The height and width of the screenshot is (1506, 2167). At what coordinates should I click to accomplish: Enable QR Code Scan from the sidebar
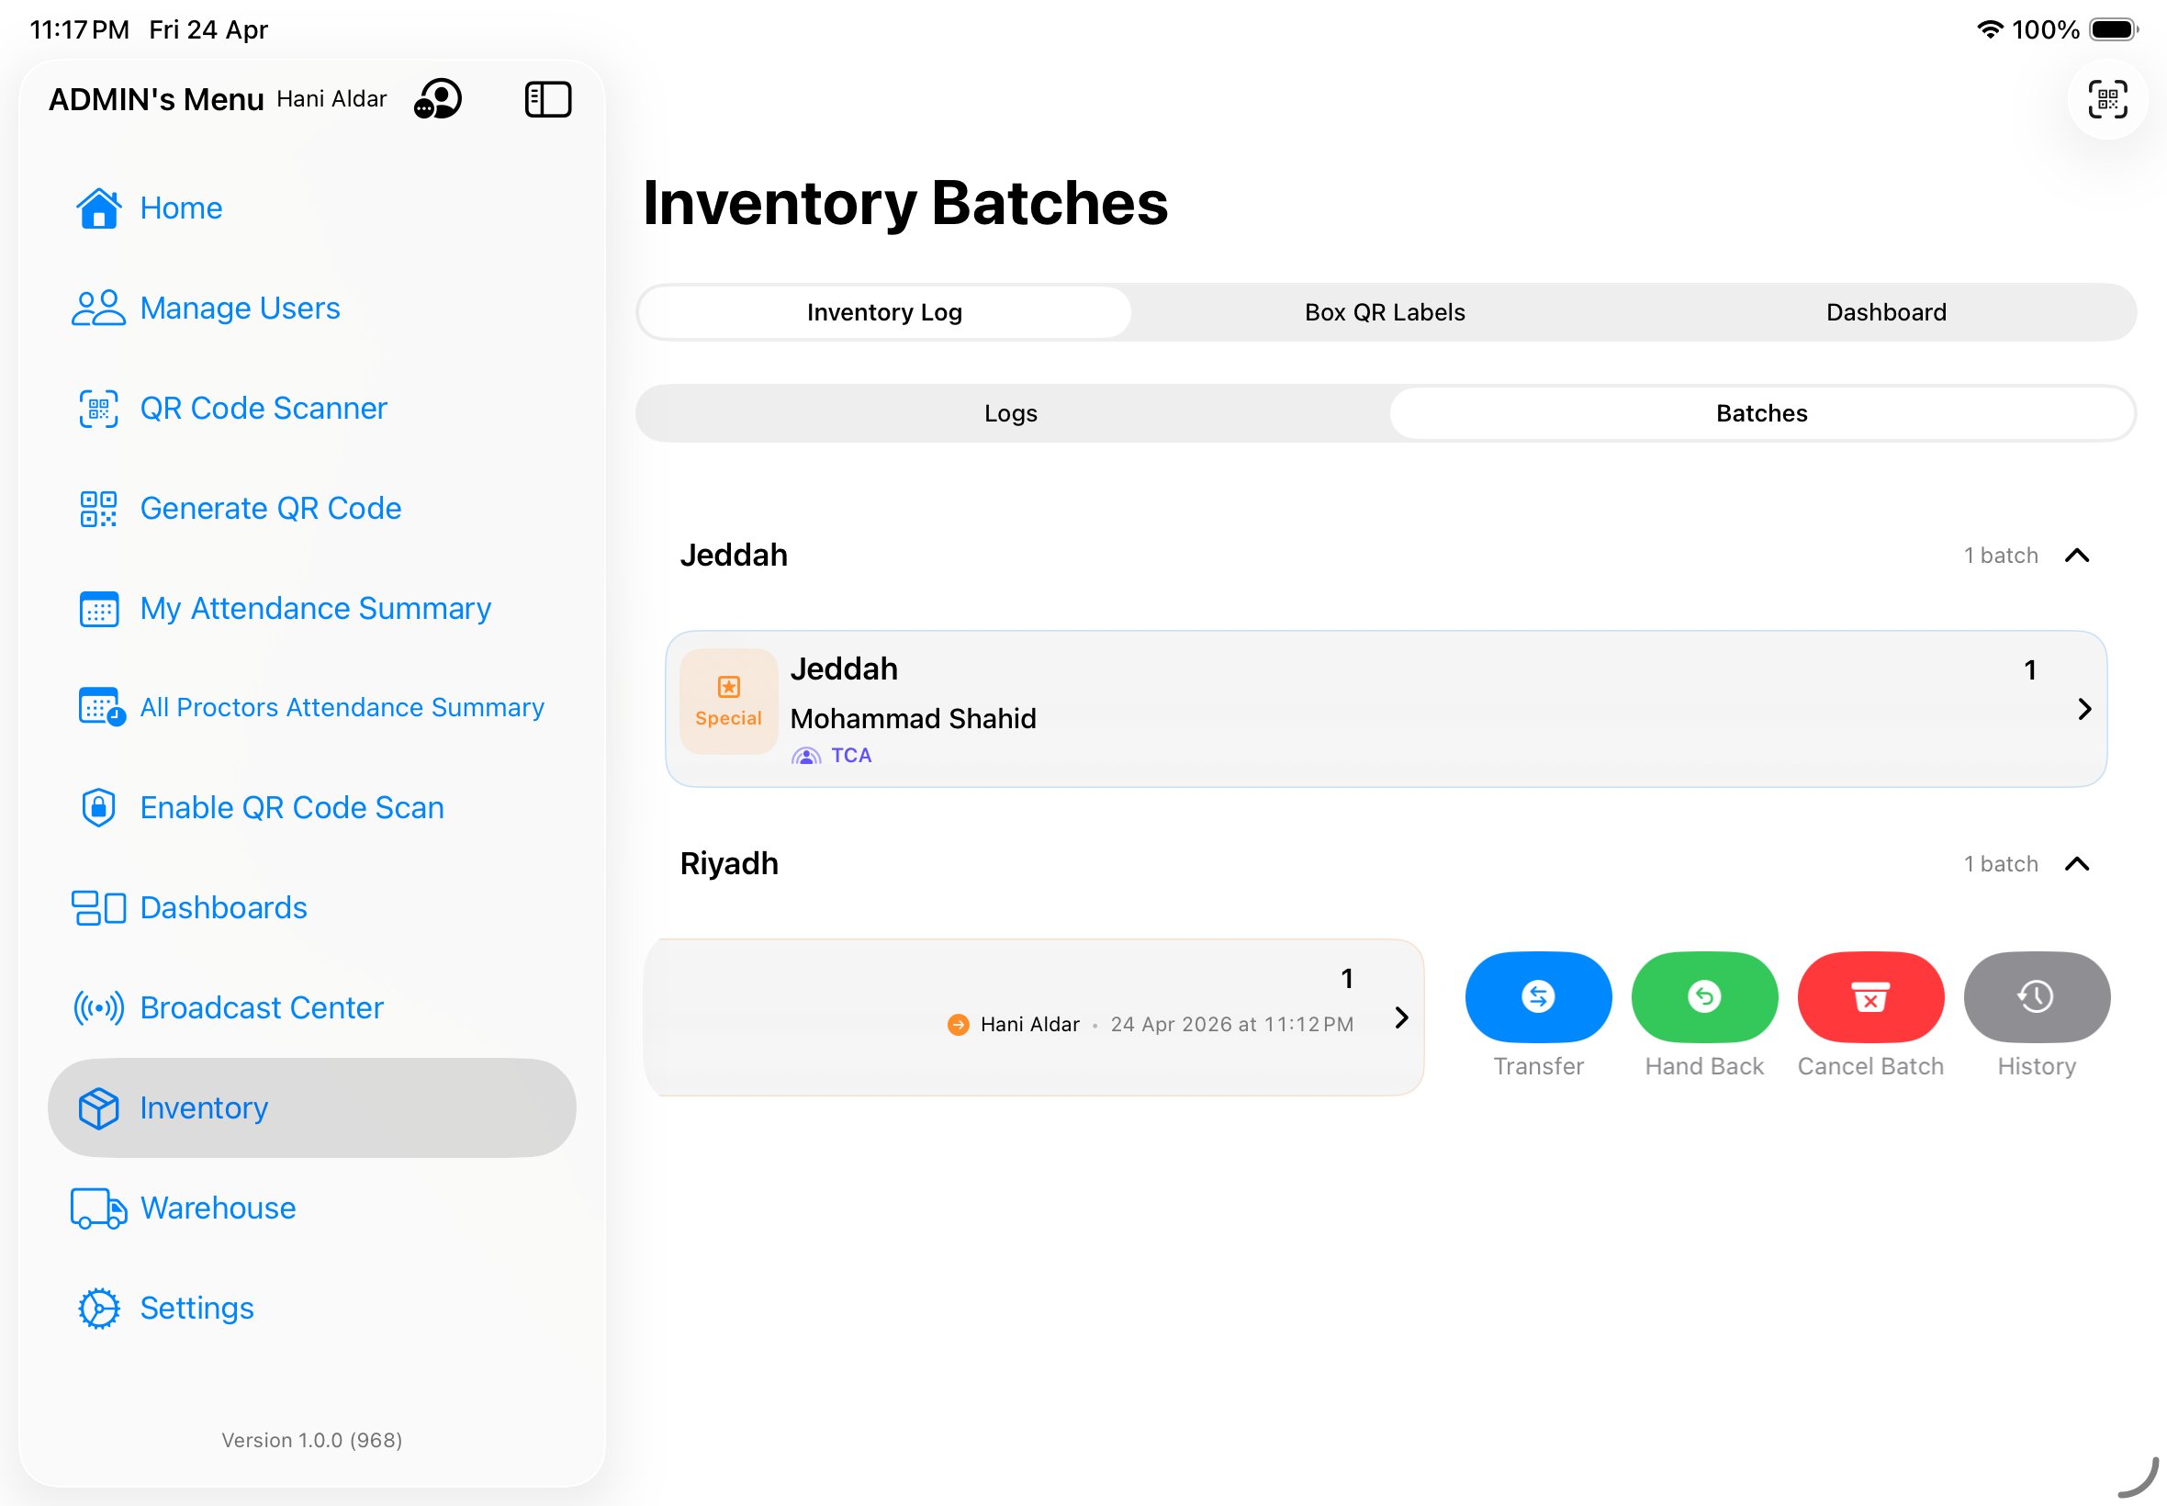[x=291, y=808]
